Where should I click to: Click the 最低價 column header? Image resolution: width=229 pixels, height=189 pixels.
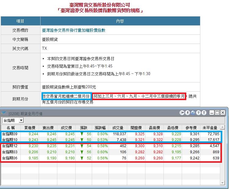[x=173, y=128]
